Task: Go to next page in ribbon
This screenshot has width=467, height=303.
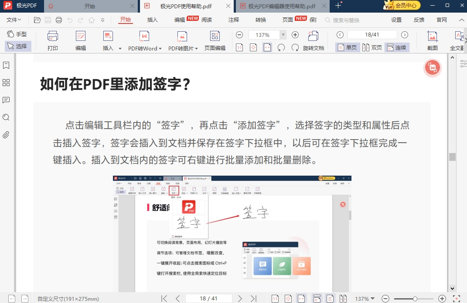Action: (405, 35)
